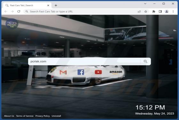
Task: Open the About Us link
Action: [9, 116]
